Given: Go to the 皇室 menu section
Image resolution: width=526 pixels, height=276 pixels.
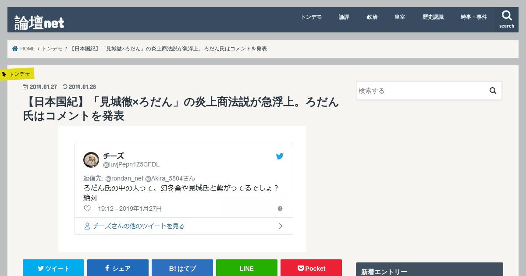Looking at the screenshot, I should click(x=400, y=17).
